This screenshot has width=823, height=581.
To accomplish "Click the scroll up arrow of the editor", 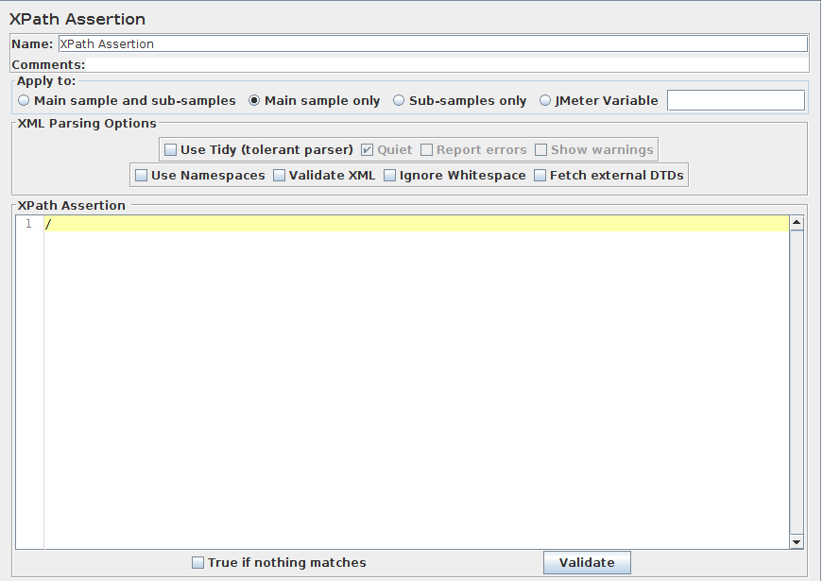I will click(x=797, y=223).
